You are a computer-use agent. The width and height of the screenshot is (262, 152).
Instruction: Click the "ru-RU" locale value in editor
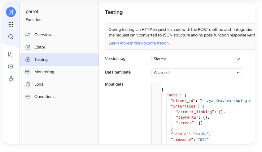tap(201, 134)
